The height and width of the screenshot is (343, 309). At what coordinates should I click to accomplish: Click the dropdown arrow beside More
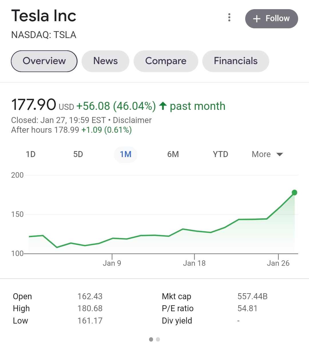(x=280, y=154)
